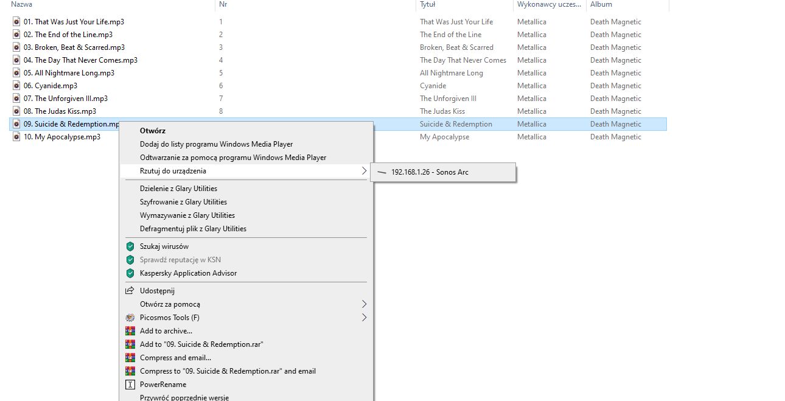Click the Kaspersky shield icon beside Szukaj wirusów
Image resolution: width=785 pixels, height=401 pixels.
coord(130,246)
